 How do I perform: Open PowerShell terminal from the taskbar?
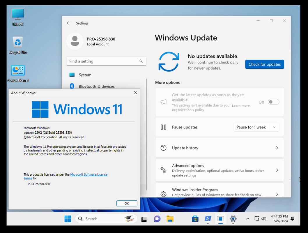208,219
